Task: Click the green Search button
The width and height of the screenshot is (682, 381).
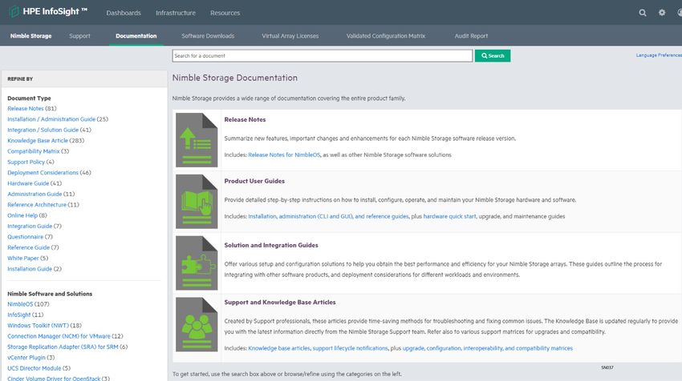Action: (x=493, y=55)
